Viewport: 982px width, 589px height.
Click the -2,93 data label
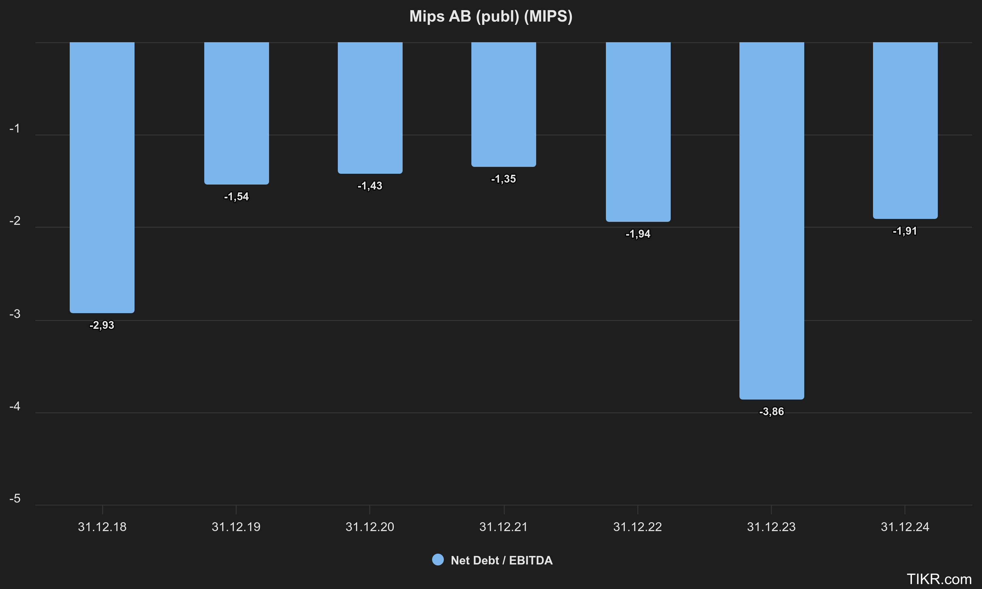102,325
